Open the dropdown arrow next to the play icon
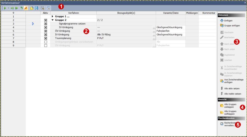 [8, 8]
